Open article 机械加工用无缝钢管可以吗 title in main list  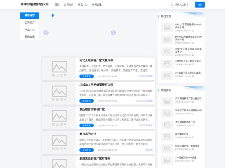[x=96, y=85]
